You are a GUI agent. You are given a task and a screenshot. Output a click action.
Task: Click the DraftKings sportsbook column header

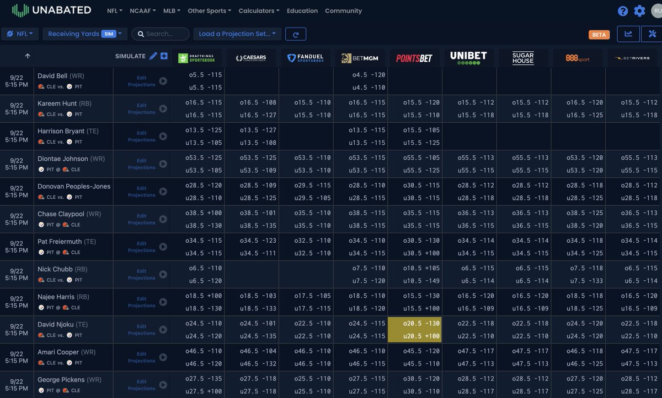click(x=197, y=58)
